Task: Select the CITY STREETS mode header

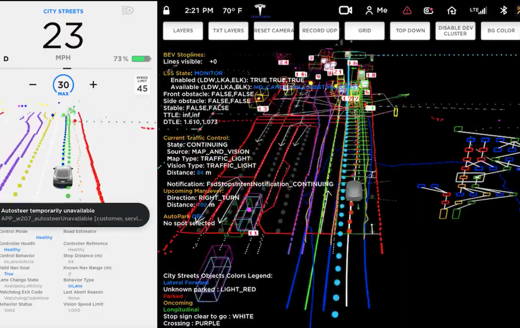Action: [63, 11]
